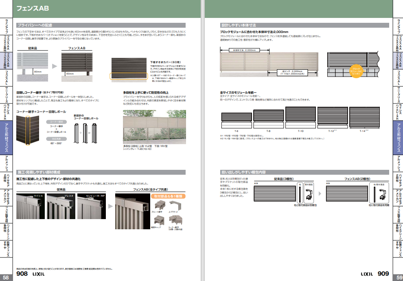403x281 pixels.
Task: Click the T-6 fence size diagram
Action: coord(237,120)
